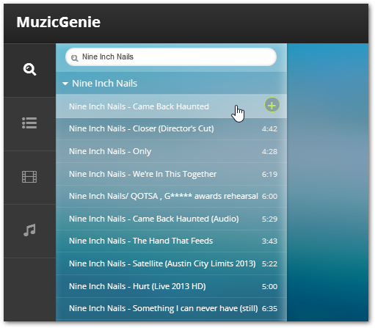Open the playlist list icon in sidebar
The height and width of the screenshot is (328, 375).
(29, 123)
